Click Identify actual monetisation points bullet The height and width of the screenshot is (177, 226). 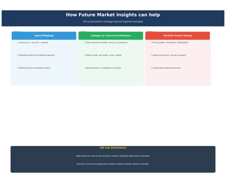coord(34,68)
